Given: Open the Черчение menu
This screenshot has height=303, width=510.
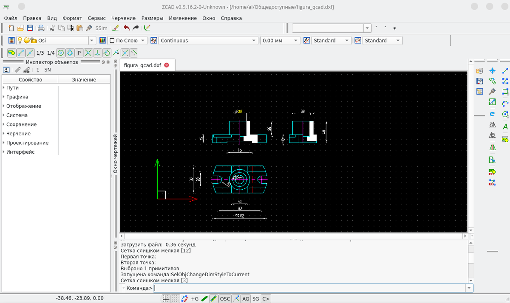Looking at the screenshot, I should coord(124,18).
